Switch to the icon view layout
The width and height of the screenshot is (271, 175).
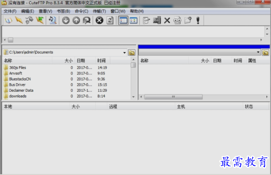pos(133,20)
